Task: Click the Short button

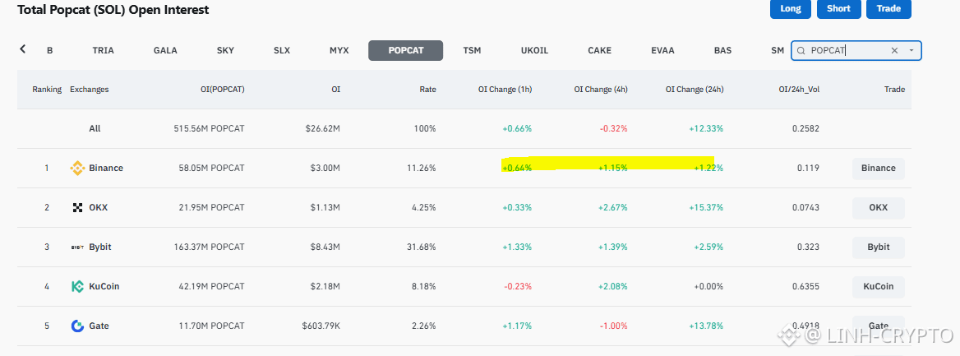Action: 839,8
